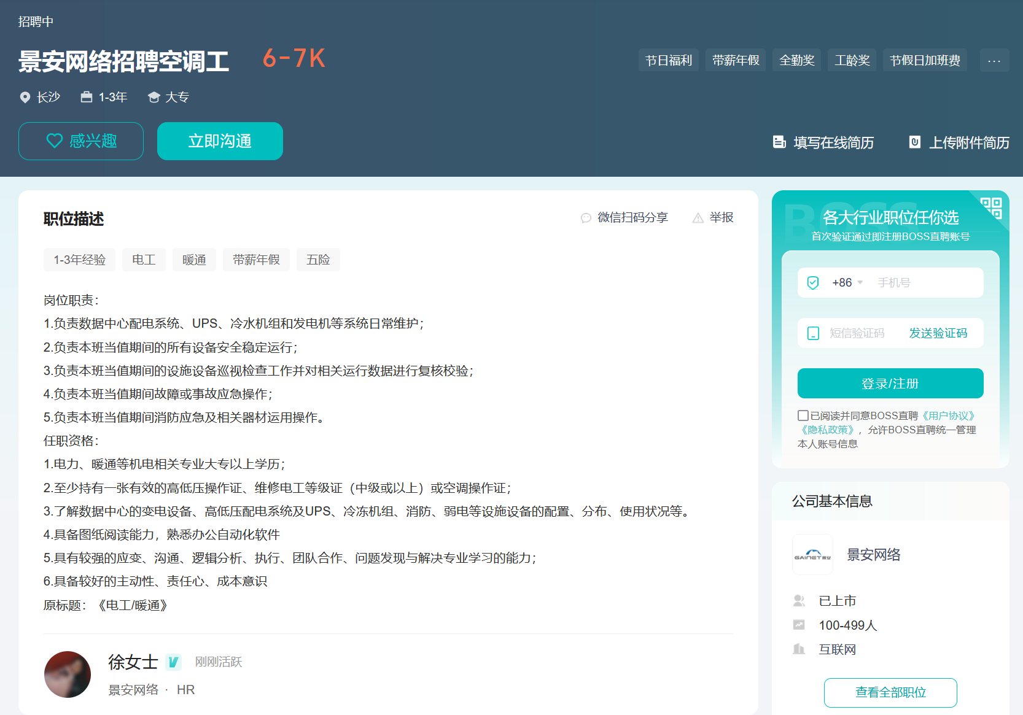Select the 全勤奖 benefit tag
This screenshot has height=715, width=1023.
796,60
